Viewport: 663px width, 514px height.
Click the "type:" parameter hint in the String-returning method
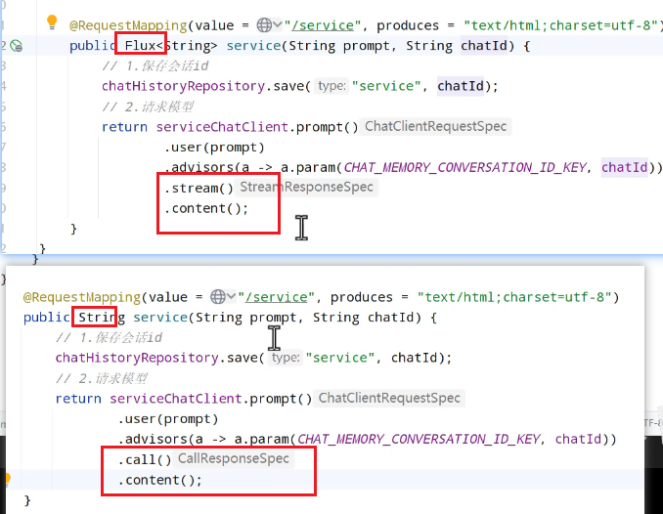(286, 358)
